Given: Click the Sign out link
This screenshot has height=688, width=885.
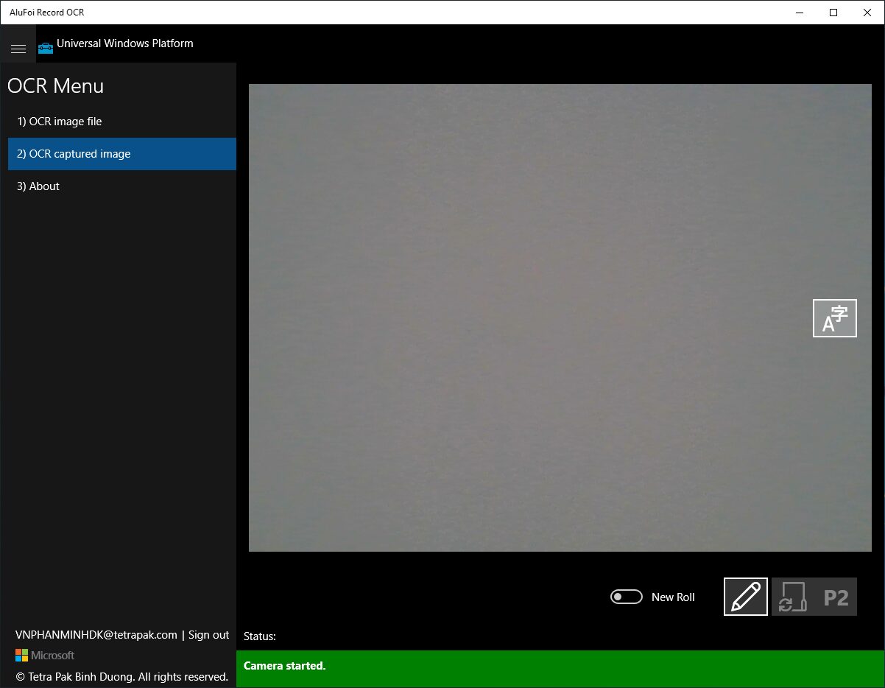Looking at the screenshot, I should (208, 635).
